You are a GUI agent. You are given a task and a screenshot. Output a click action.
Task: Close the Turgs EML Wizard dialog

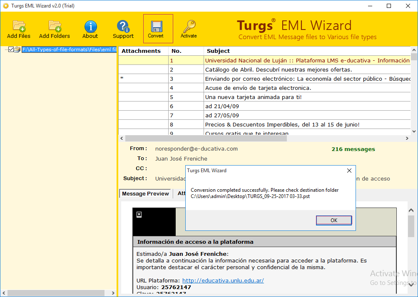tap(349, 171)
